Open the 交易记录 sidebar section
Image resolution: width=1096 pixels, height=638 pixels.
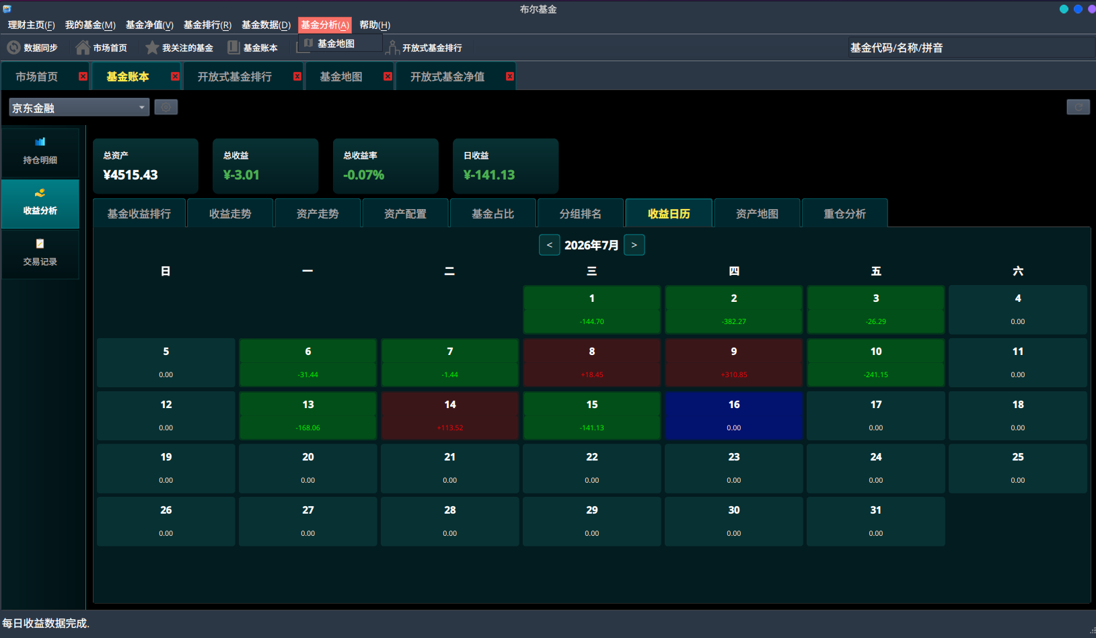(x=40, y=254)
